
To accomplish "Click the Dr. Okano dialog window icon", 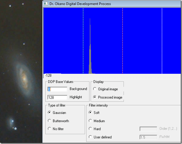I will (46, 4).
